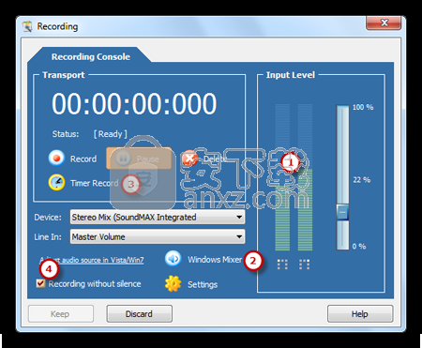The height and width of the screenshot is (348, 422).
Task: Click left channel peak indicator below meter
Action: click(282, 265)
